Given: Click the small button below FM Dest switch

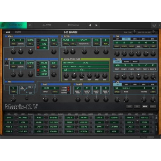Looking at the screenshot, I should [x=27, y=98].
